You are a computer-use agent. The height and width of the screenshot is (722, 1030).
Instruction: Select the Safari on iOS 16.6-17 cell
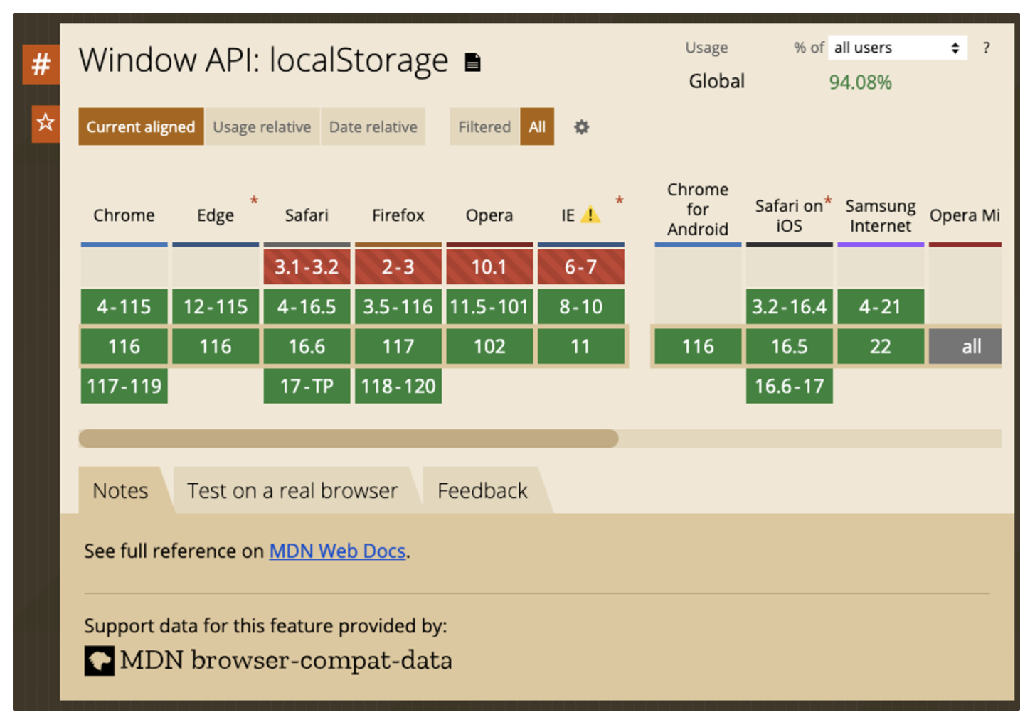tap(790, 386)
